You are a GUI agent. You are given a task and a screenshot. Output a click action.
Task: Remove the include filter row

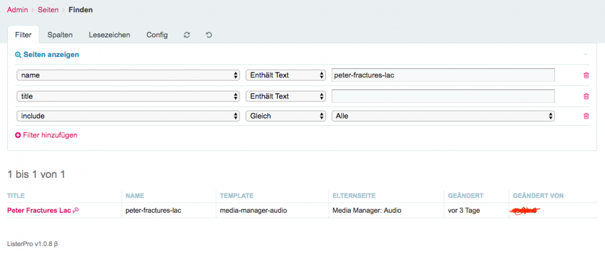pos(586,116)
